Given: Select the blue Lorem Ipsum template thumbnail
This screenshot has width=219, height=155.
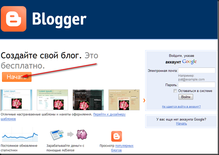Looking at the screenshot, I should point(16,100).
